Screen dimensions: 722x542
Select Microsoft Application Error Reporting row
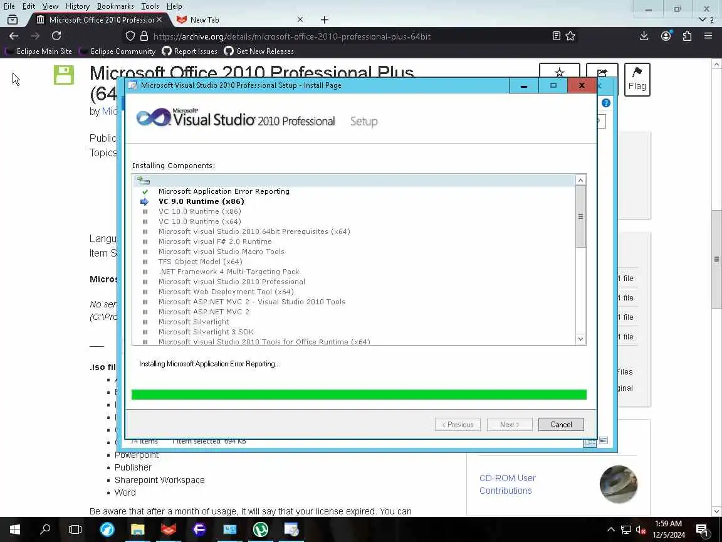[x=353, y=191]
